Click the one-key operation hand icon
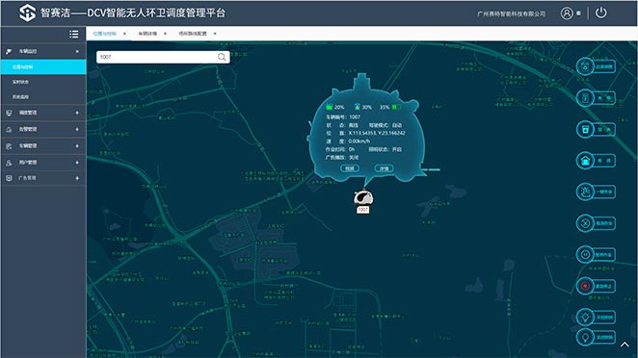The width and height of the screenshot is (638, 358). tap(585, 192)
